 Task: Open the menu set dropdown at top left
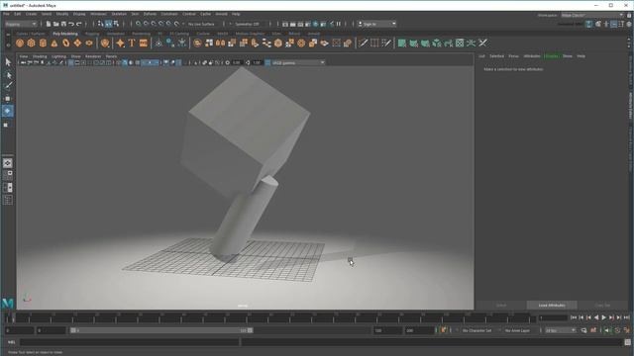[21, 24]
